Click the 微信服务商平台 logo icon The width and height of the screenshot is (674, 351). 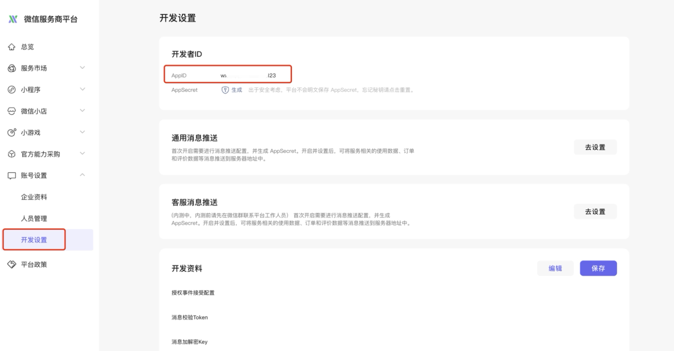point(13,19)
